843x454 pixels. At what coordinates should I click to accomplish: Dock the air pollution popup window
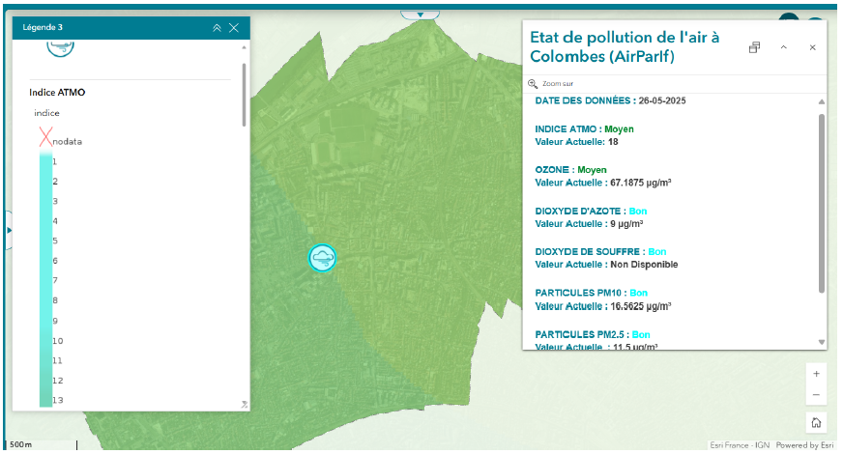point(754,47)
